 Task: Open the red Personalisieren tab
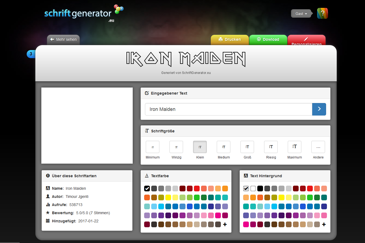pos(307,40)
